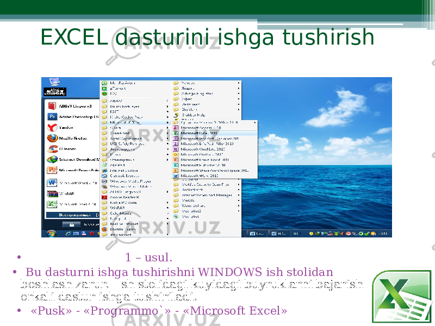Open the Internet Download Manager folder

pyautogui.click(x=207, y=195)
